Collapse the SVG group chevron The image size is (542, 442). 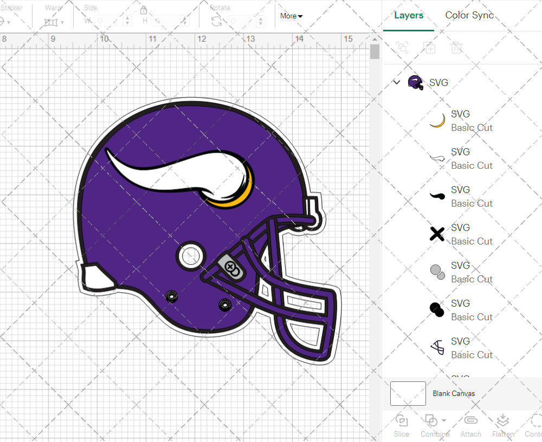[397, 82]
